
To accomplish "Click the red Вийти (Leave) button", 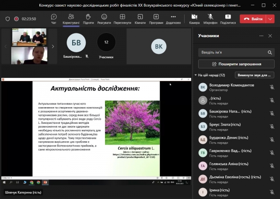I will tap(253, 19).
